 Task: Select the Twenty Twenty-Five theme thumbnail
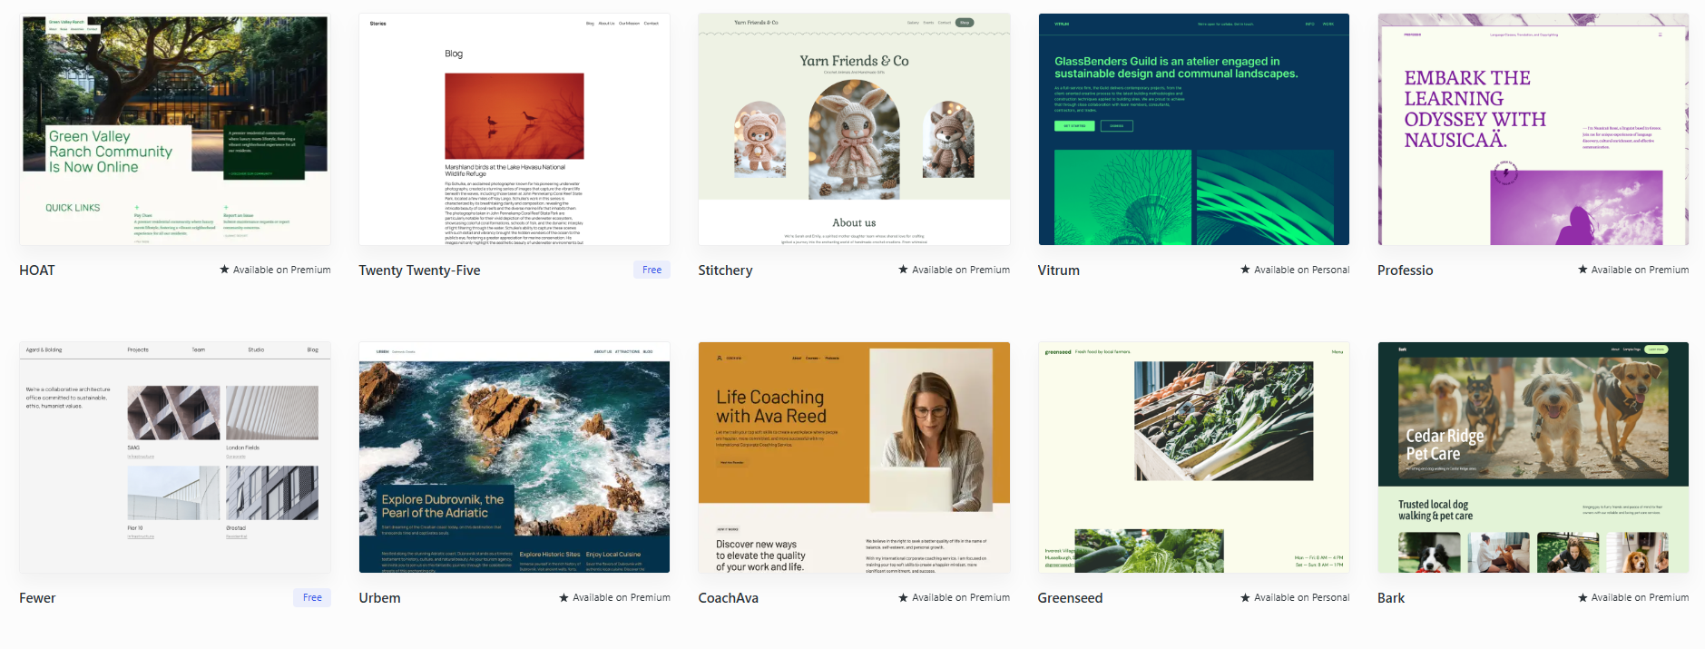pyautogui.click(x=514, y=129)
